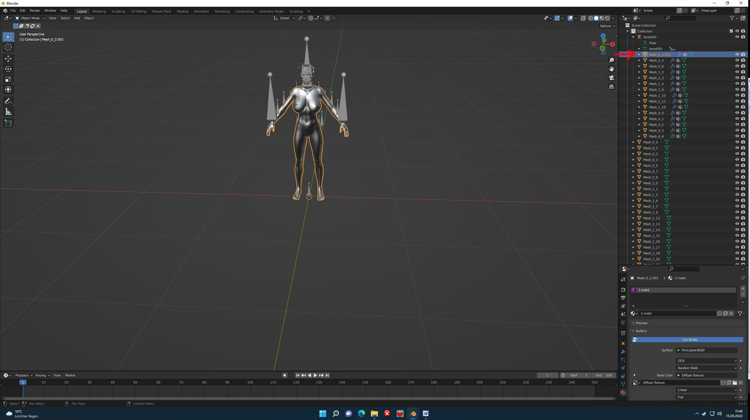Image resolution: width=750 pixels, height=420 pixels.
Task: Choose the Select Box tool
Action: (8, 37)
